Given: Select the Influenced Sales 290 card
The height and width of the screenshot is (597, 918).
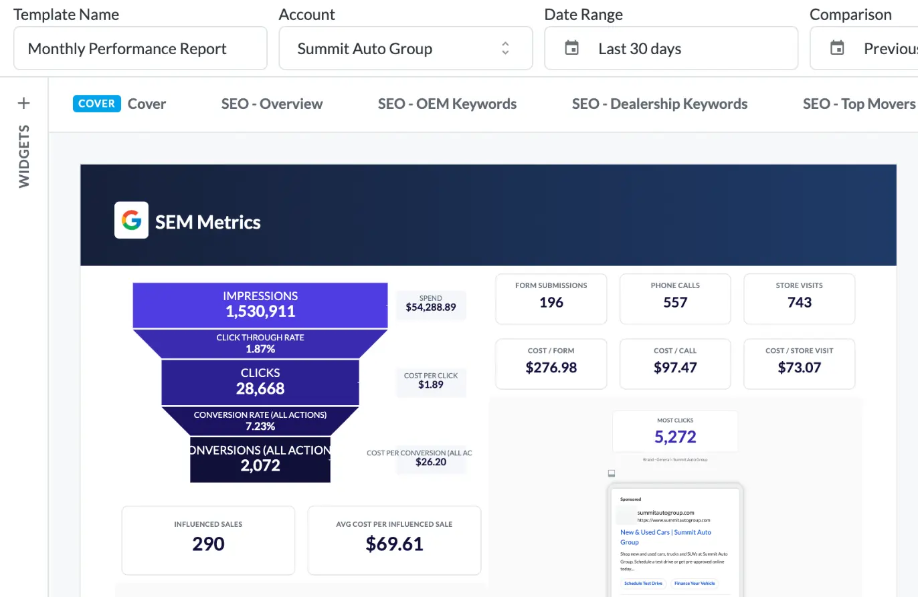Looking at the screenshot, I should tap(208, 540).
